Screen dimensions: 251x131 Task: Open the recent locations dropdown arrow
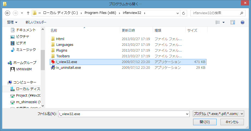(22, 13)
